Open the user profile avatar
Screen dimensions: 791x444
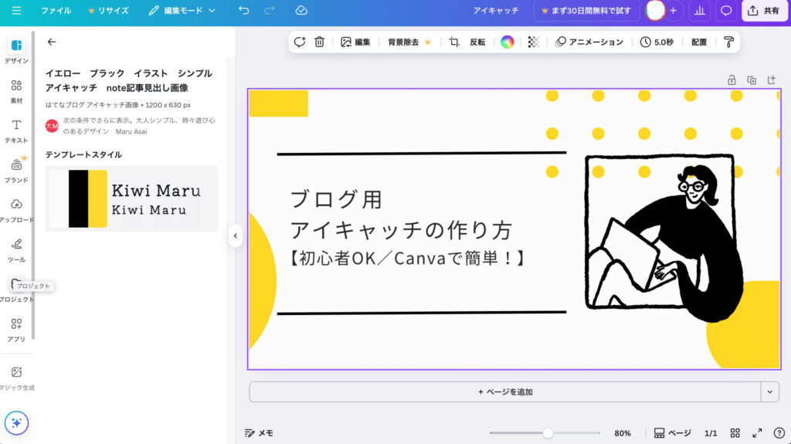pos(655,10)
